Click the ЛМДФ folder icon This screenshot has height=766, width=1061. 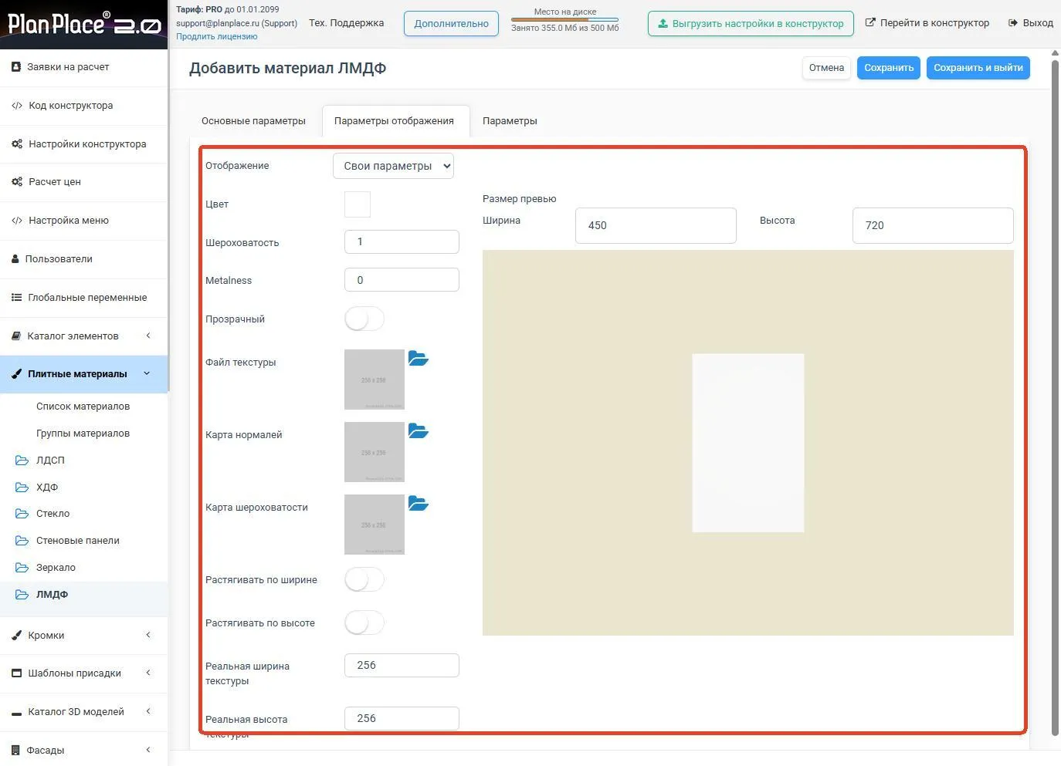[x=22, y=595]
